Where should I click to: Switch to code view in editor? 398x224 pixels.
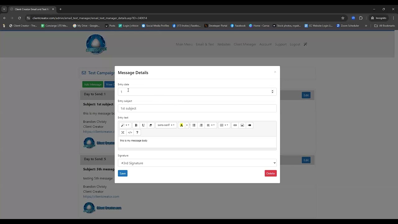(x=130, y=133)
